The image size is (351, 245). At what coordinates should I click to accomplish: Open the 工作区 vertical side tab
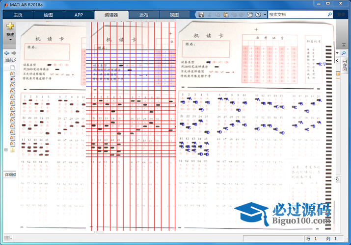(344, 65)
